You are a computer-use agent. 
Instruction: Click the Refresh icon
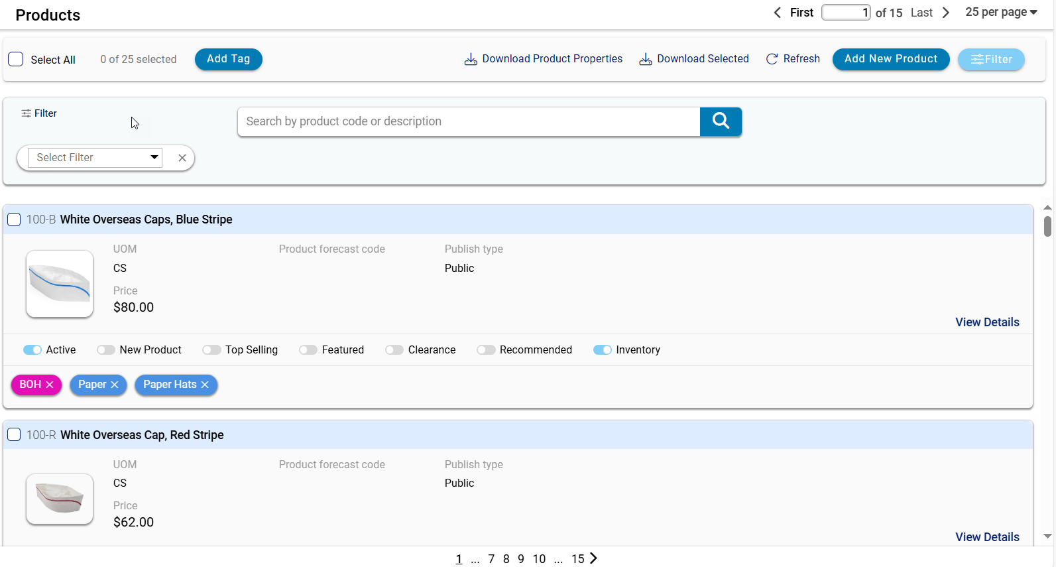pos(772,59)
